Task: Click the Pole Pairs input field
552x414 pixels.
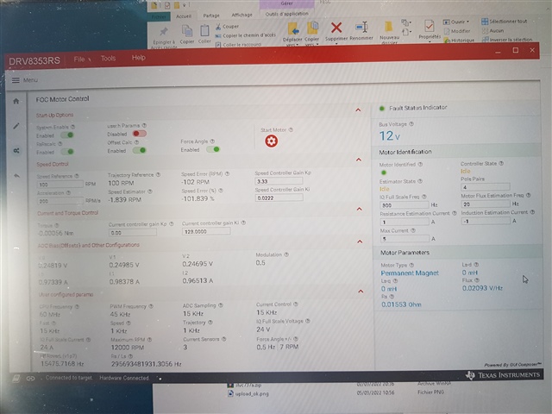Action: [485, 187]
